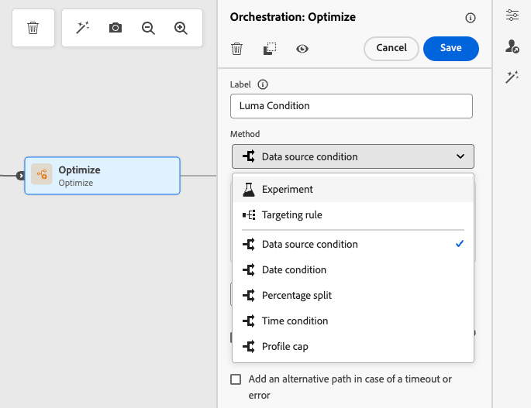Click the copy activity icon in panel

click(x=270, y=49)
